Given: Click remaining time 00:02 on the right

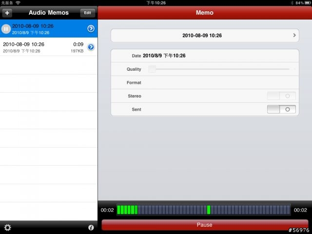Looking at the screenshot, I should click(x=300, y=210).
